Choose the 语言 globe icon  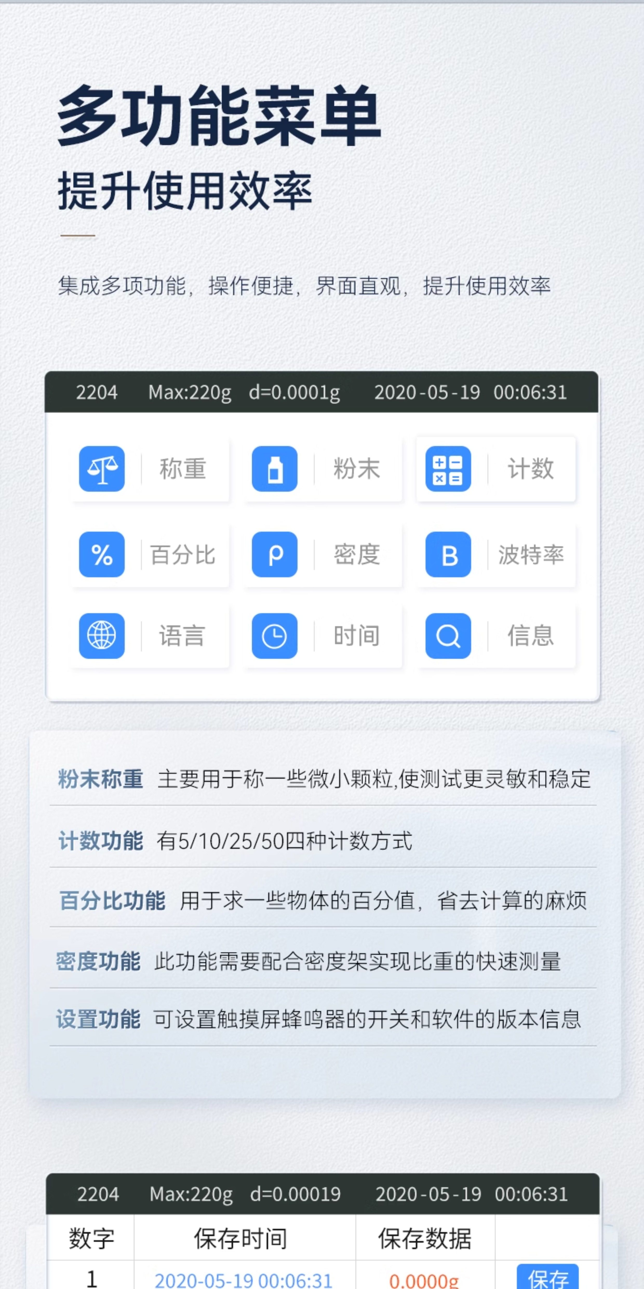(102, 635)
